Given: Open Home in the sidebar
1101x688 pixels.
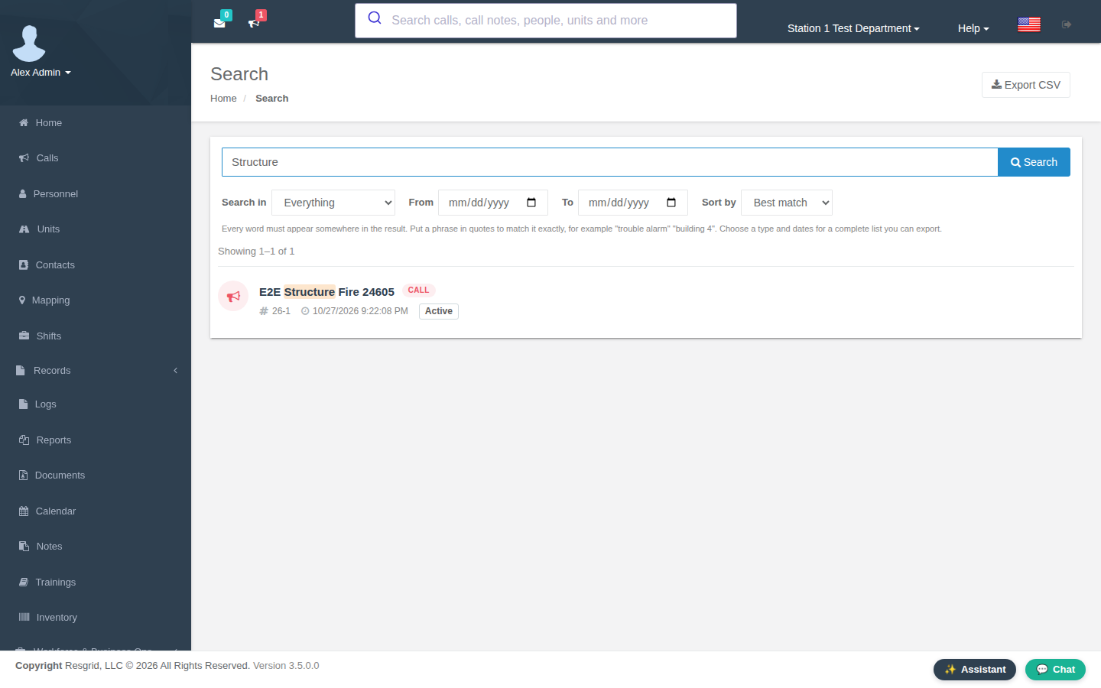Looking at the screenshot, I should click(96, 122).
